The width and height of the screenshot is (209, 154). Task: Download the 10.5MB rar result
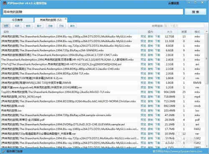tap(158, 134)
